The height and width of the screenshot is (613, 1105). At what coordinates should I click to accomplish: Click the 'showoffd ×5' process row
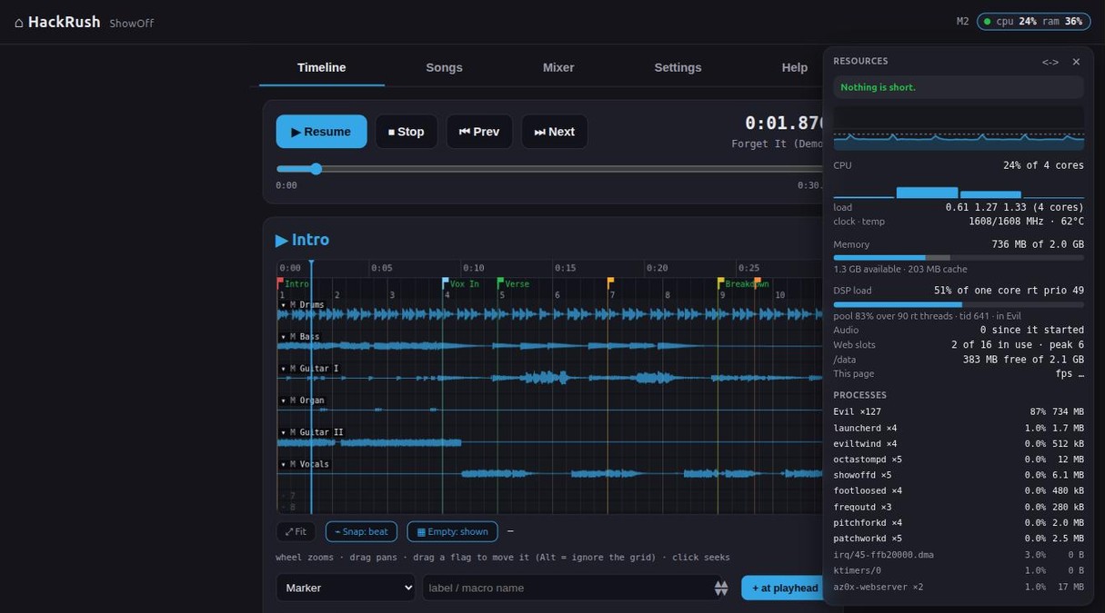point(959,475)
